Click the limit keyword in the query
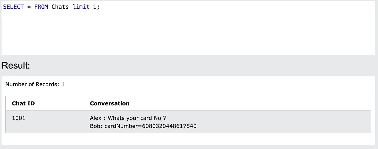Screen dimensions: 378x149 (81, 7)
